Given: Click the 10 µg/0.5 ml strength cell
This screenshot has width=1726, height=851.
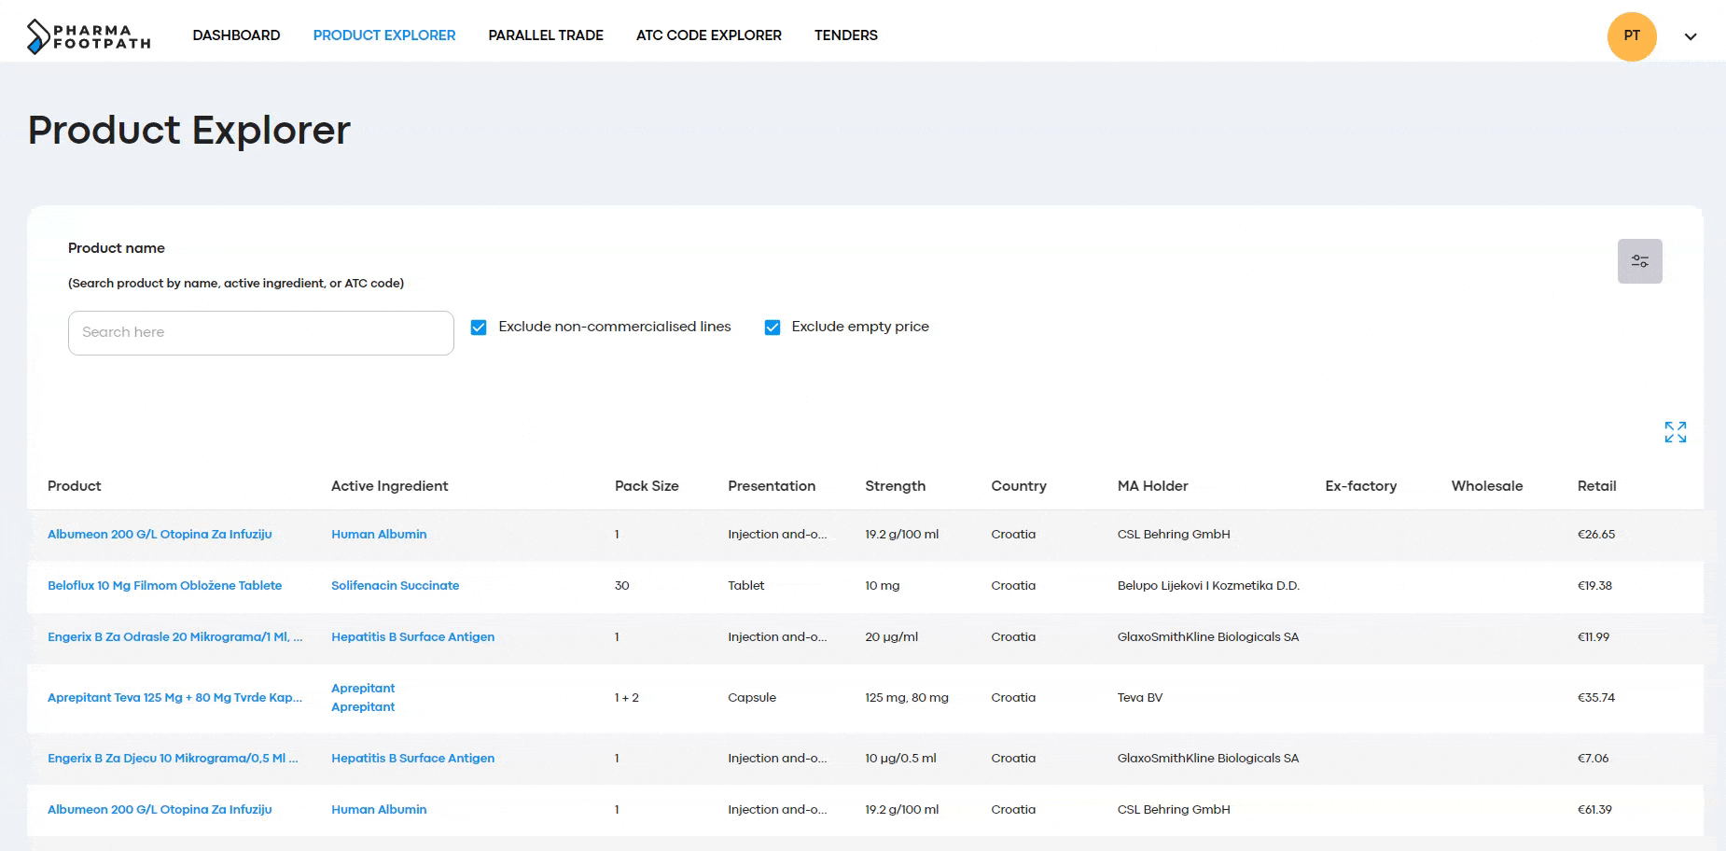Looking at the screenshot, I should click(x=900, y=759).
